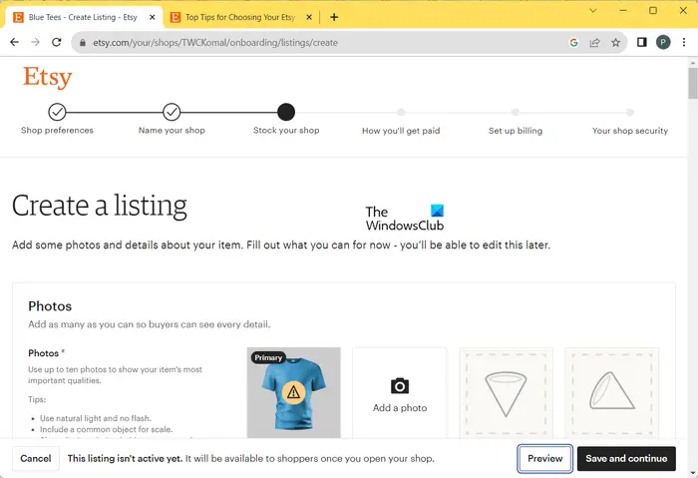Image resolution: width=698 pixels, height=478 pixels.
Task: Click the Cancel button
Action: (36, 458)
